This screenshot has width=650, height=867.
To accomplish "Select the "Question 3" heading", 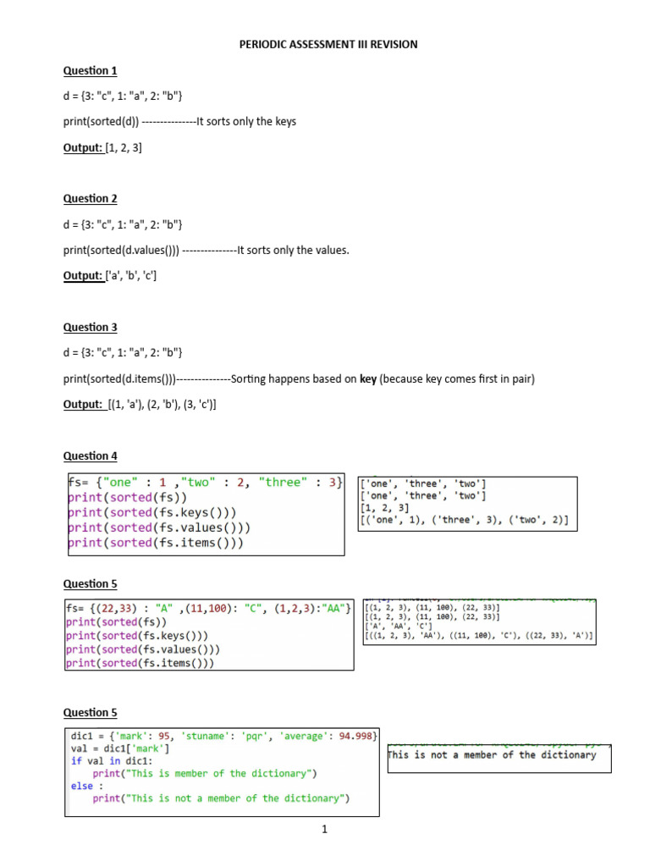I will pyautogui.click(x=90, y=328).
